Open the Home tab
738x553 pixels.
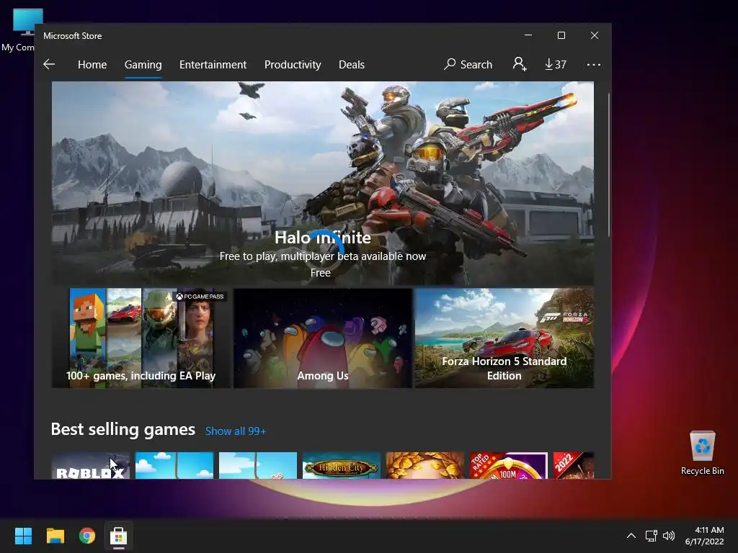[92, 64]
